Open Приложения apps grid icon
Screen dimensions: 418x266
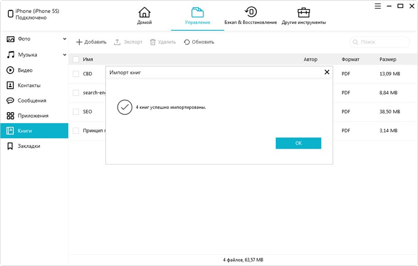[x=10, y=116]
